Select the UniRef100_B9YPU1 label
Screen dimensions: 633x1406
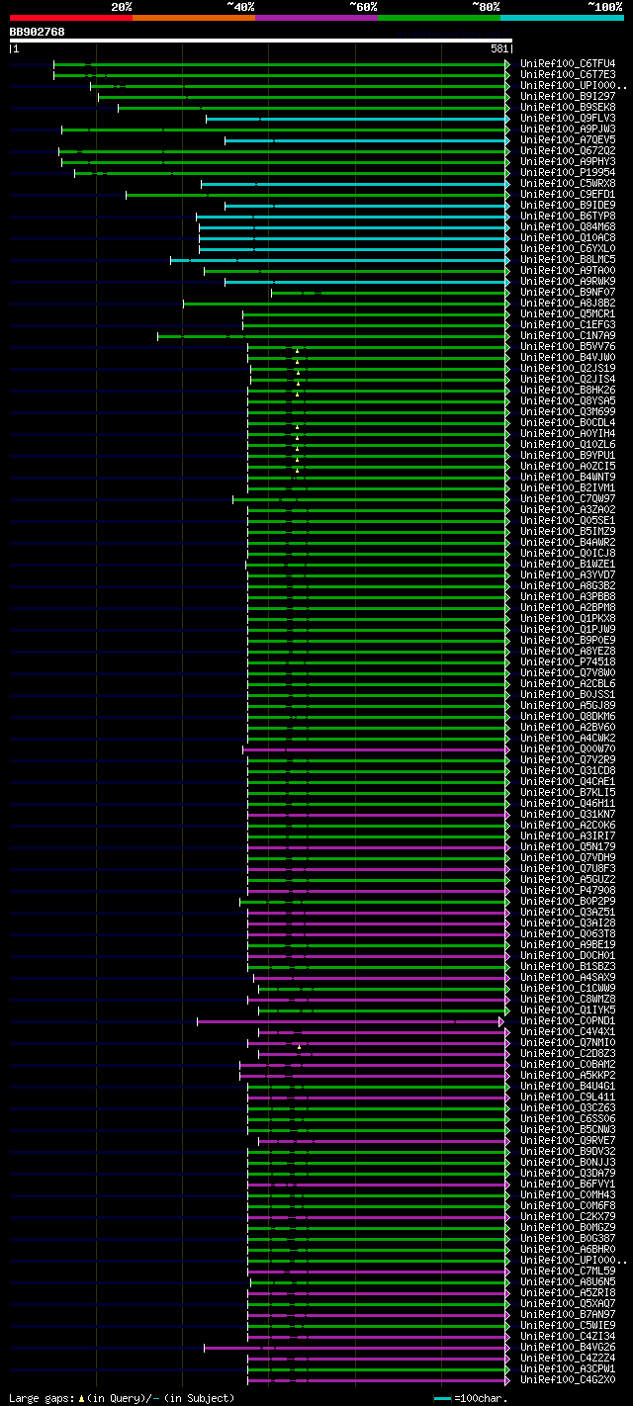click(x=569, y=456)
